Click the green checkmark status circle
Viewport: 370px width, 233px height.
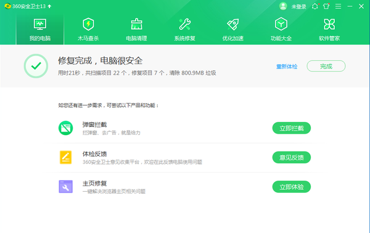[36, 66]
